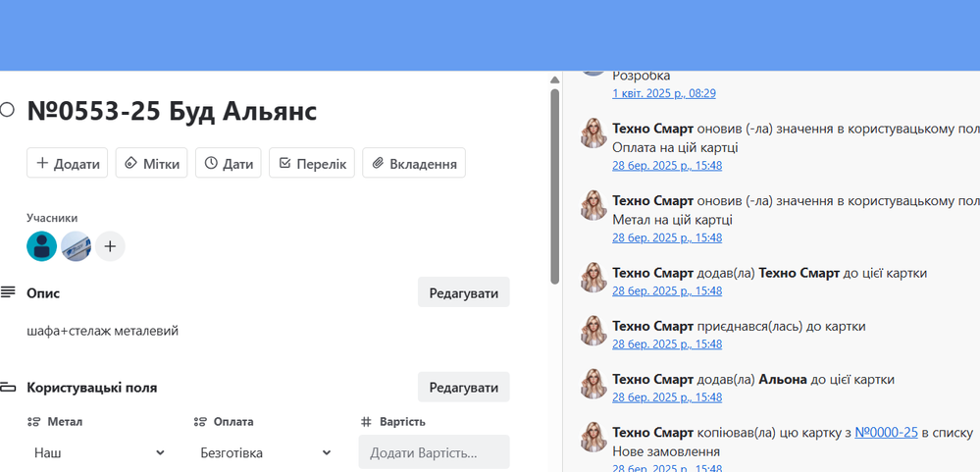Open the Дати dates picker
Image resolution: width=980 pixels, height=472 pixels.
[228, 163]
